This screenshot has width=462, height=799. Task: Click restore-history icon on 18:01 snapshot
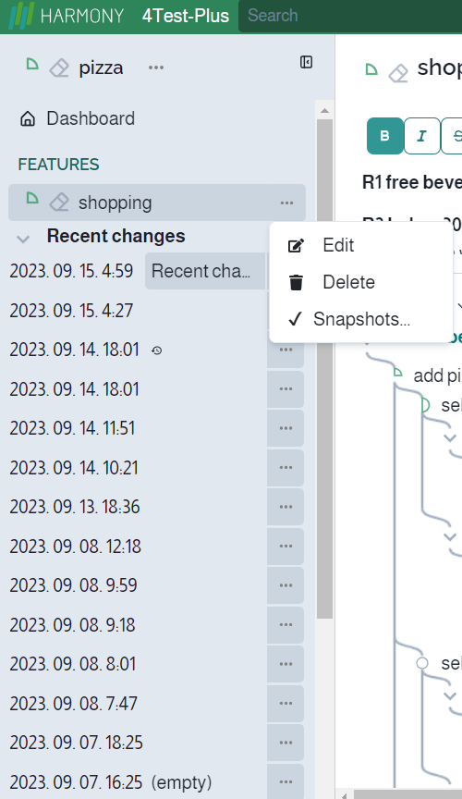coord(157,350)
